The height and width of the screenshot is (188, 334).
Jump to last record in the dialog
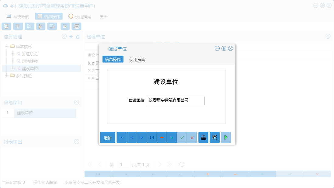coord(152,137)
